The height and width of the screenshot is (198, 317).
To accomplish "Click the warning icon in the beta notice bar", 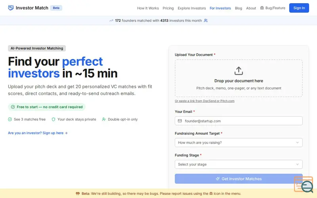I will click(x=78, y=194).
